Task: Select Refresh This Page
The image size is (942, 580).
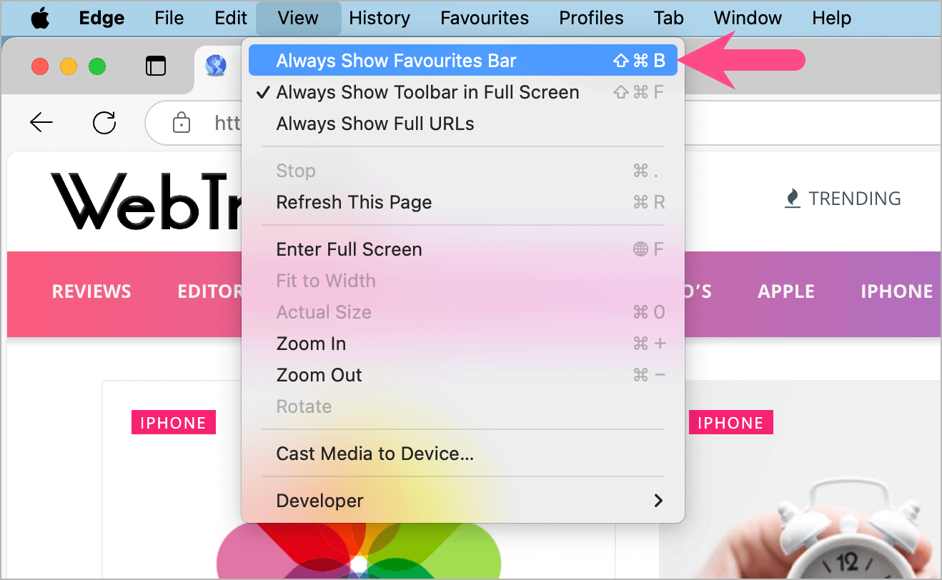Action: 354,202
